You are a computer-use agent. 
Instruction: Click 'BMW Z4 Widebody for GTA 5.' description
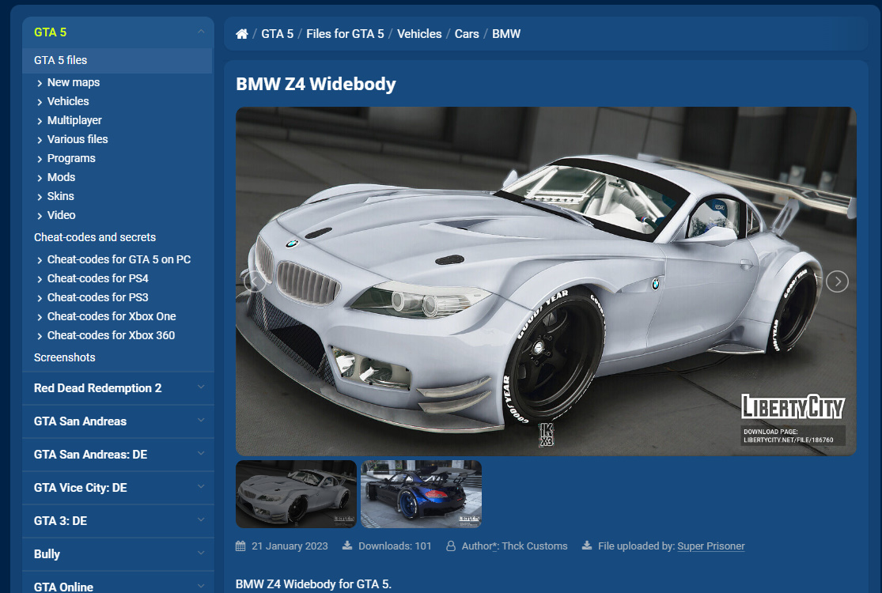tap(313, 584)
